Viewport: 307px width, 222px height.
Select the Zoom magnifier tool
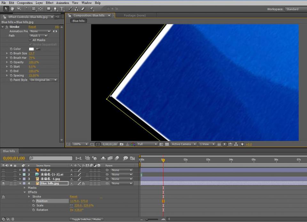click(19, 9)
